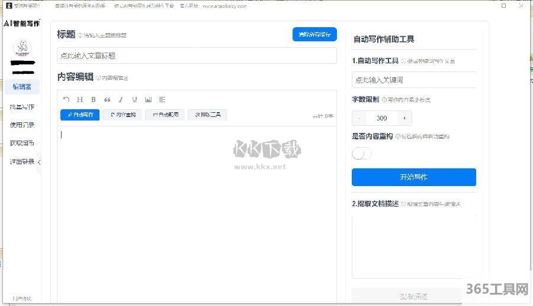Increase word limit with the plus button
Screen dimensions: 533x306
point(404,118)
